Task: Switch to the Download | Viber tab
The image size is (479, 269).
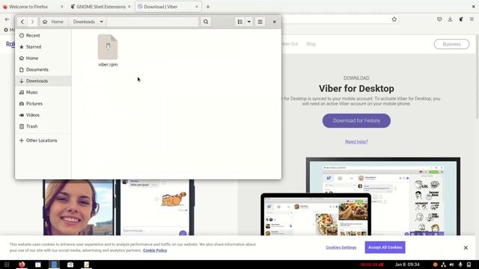Action: (161, 7)
